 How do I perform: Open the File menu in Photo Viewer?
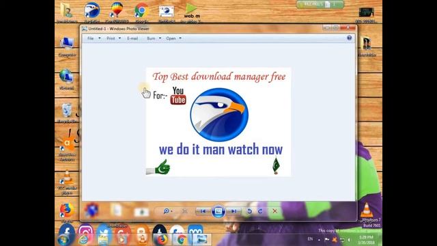click(x=90, y=38)
